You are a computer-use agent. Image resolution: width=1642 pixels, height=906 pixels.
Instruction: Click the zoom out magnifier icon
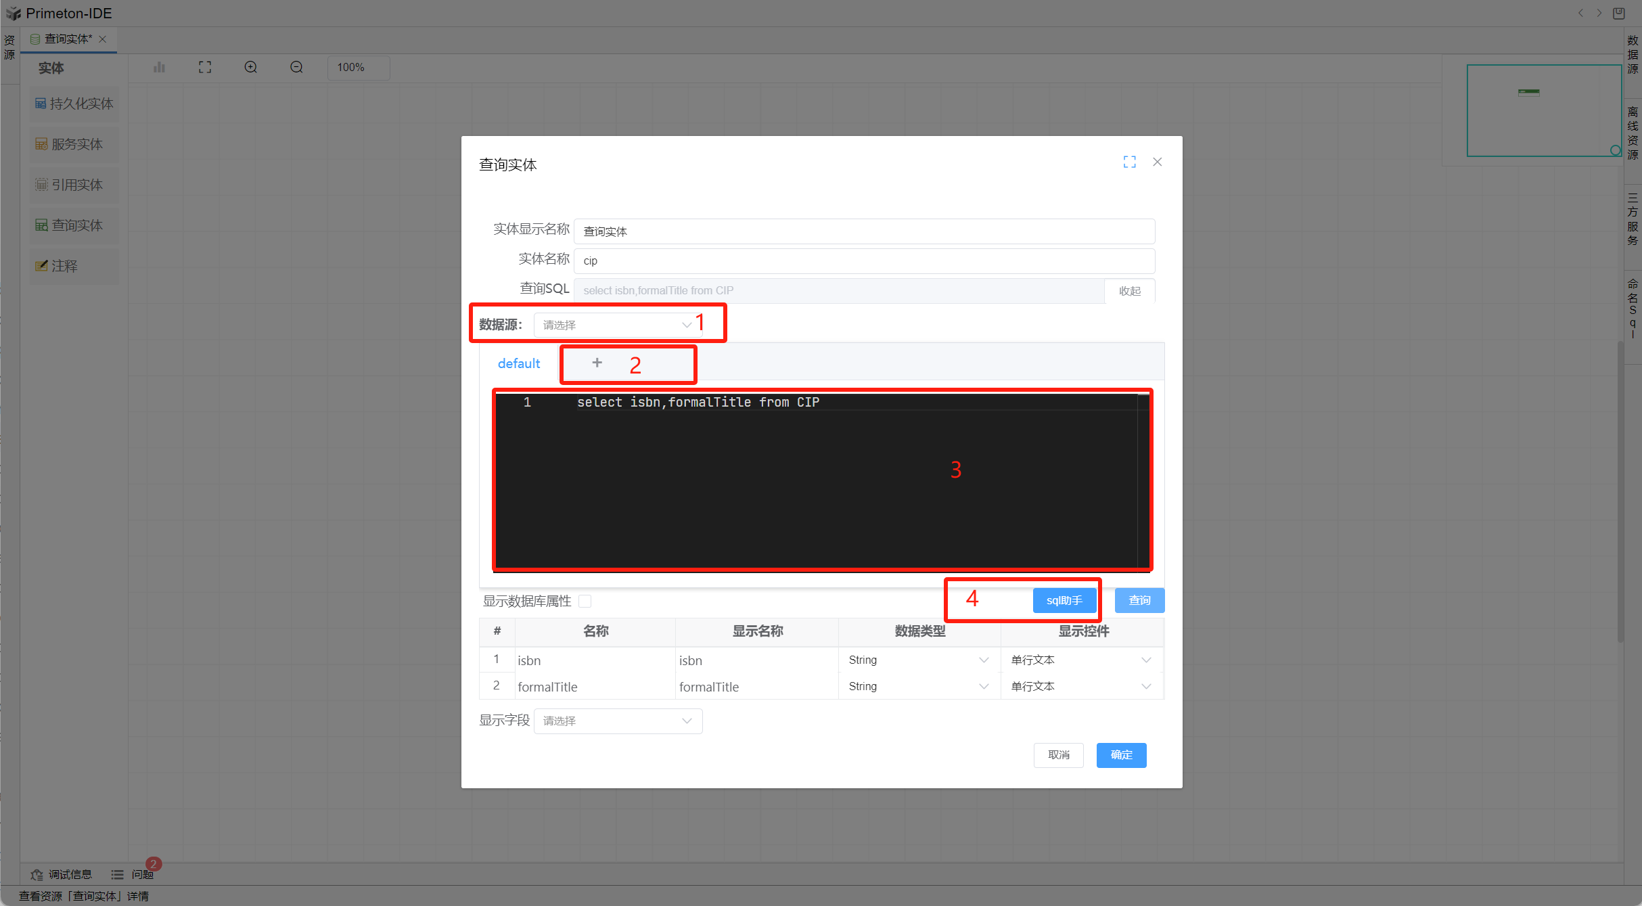[x=296, y=67]
